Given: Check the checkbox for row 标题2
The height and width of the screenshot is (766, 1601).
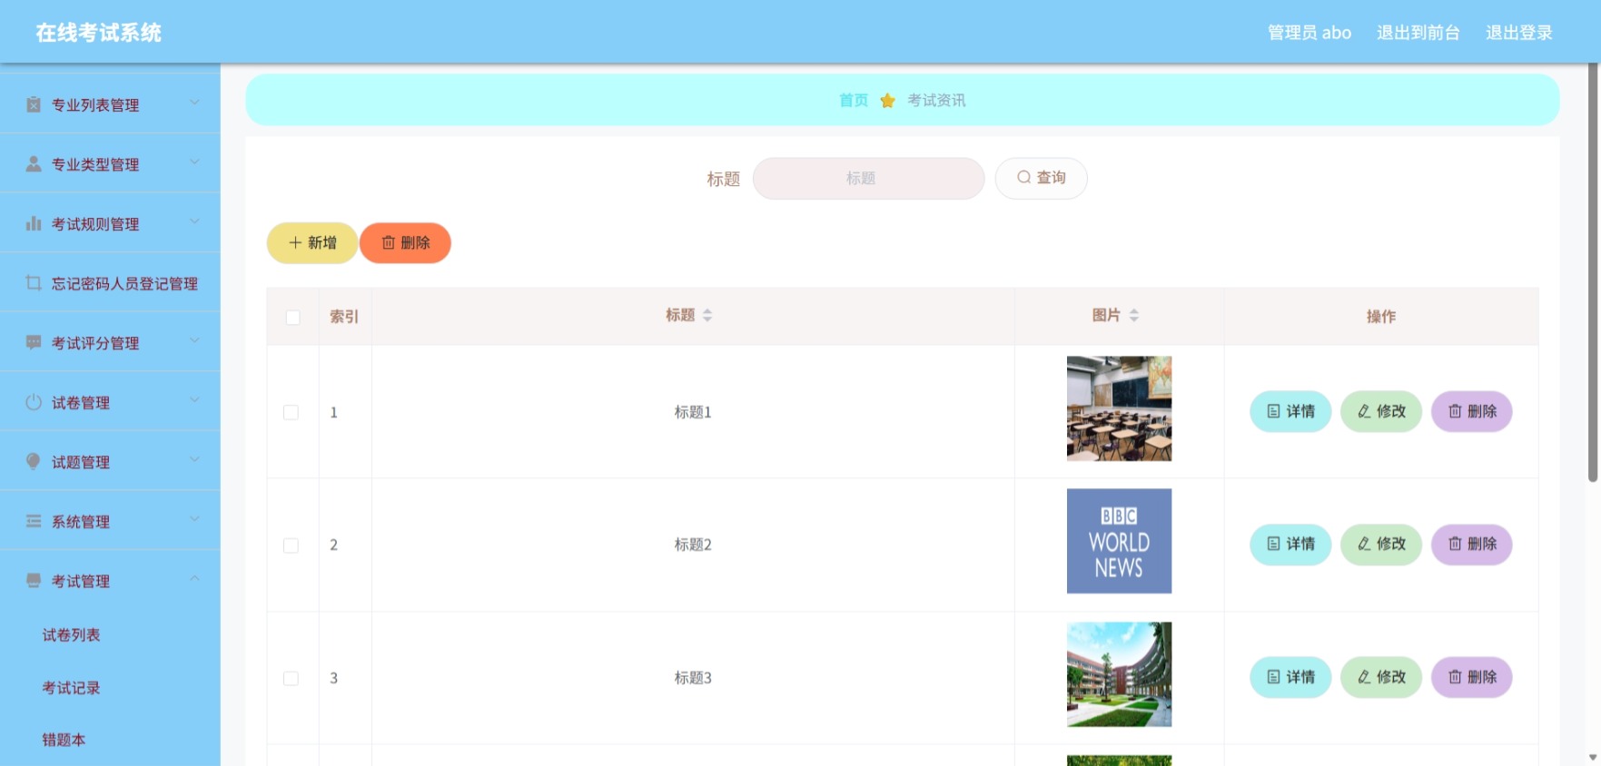Looking at the screenshot, I should click(291, 545).
